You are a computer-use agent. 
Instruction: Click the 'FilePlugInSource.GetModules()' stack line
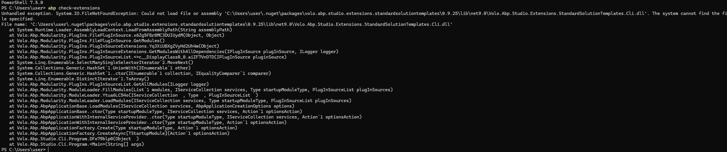click(x=86, y=40)
